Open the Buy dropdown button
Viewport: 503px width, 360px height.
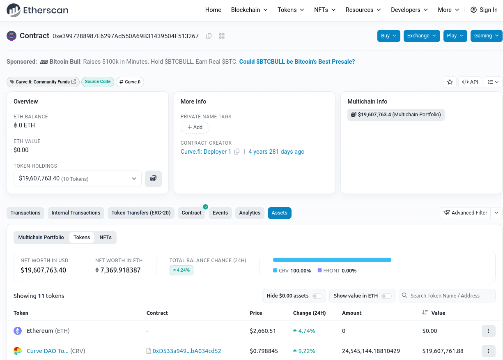(x=389, y=36)
